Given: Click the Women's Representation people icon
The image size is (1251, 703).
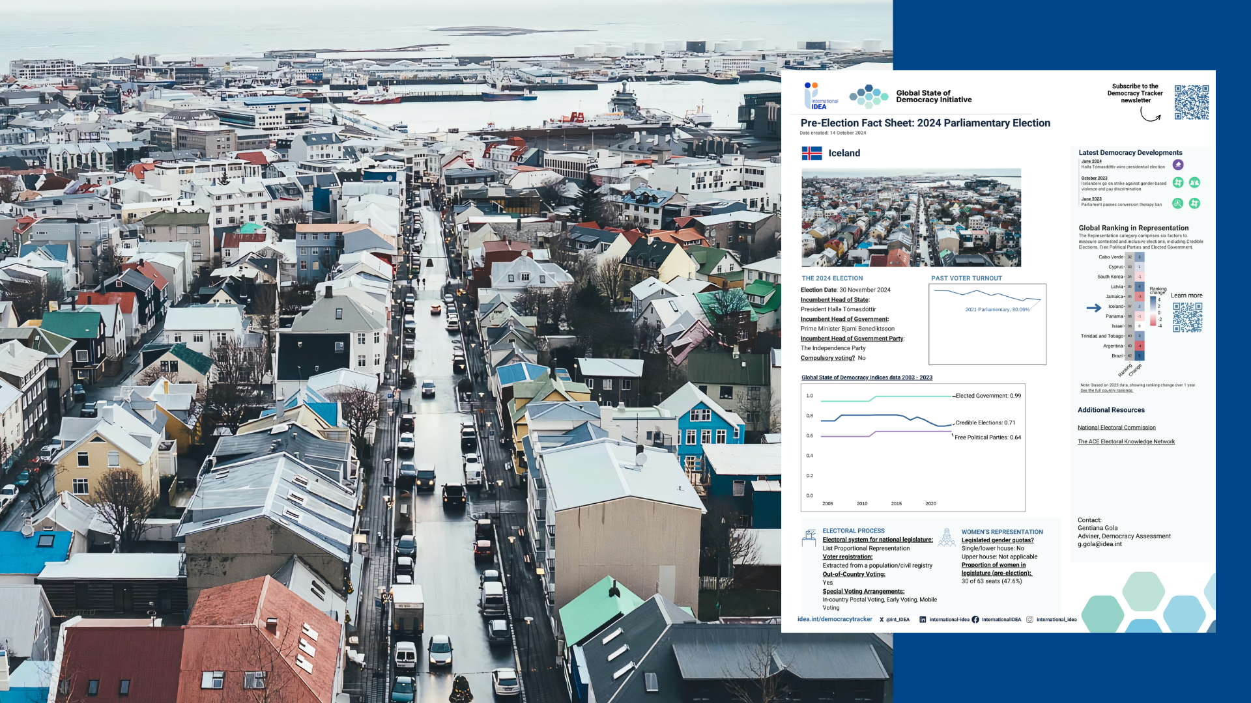Looking at the screenshot, I should tap(947, 538).
